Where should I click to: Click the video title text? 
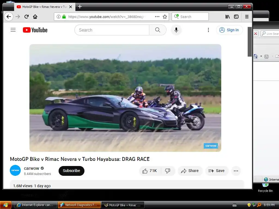(x=80, y=159)
